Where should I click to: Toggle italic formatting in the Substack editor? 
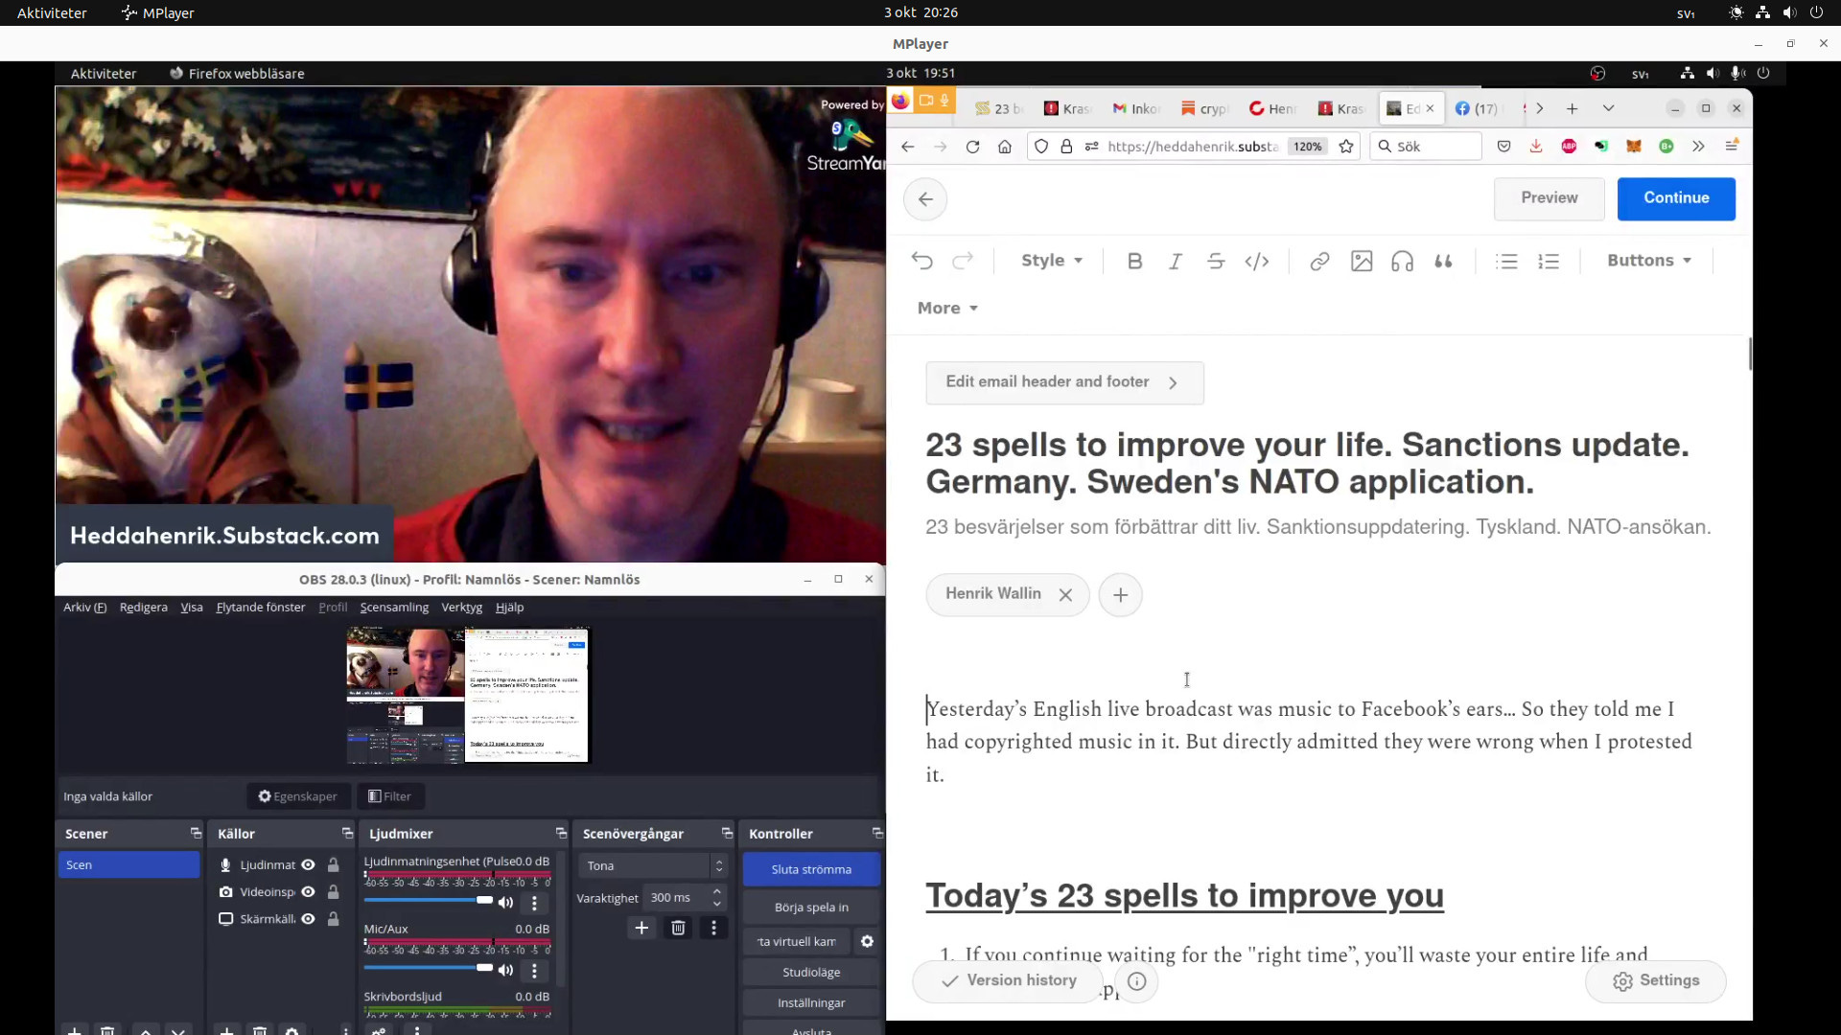click(x=1175, y=261)
